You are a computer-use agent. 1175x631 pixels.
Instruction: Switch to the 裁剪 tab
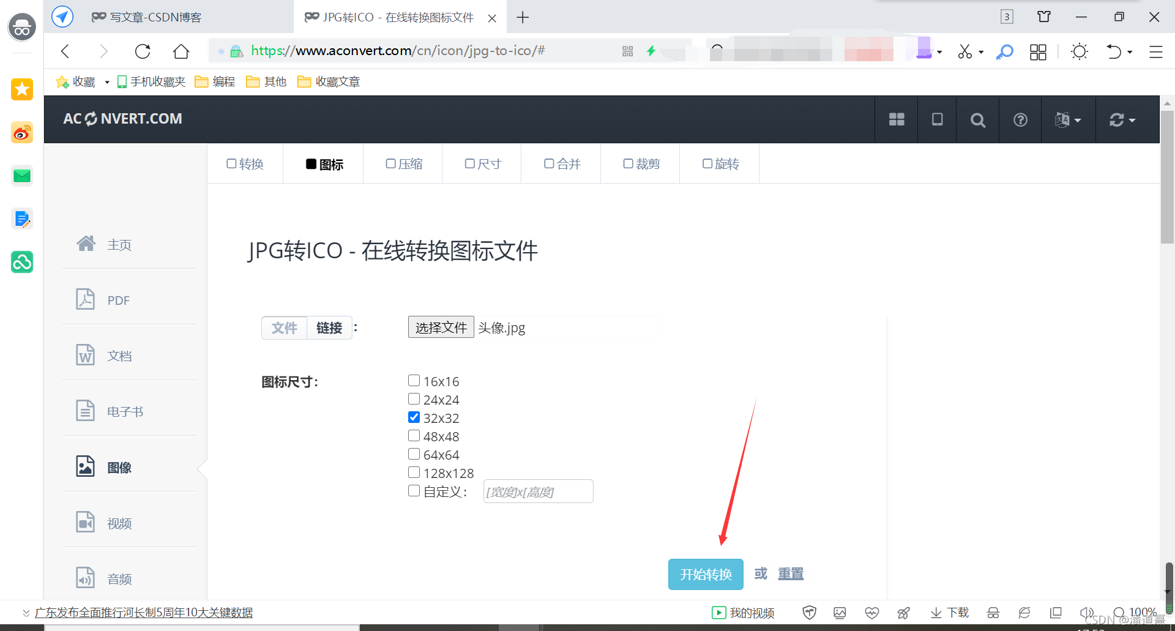(641, 164)
